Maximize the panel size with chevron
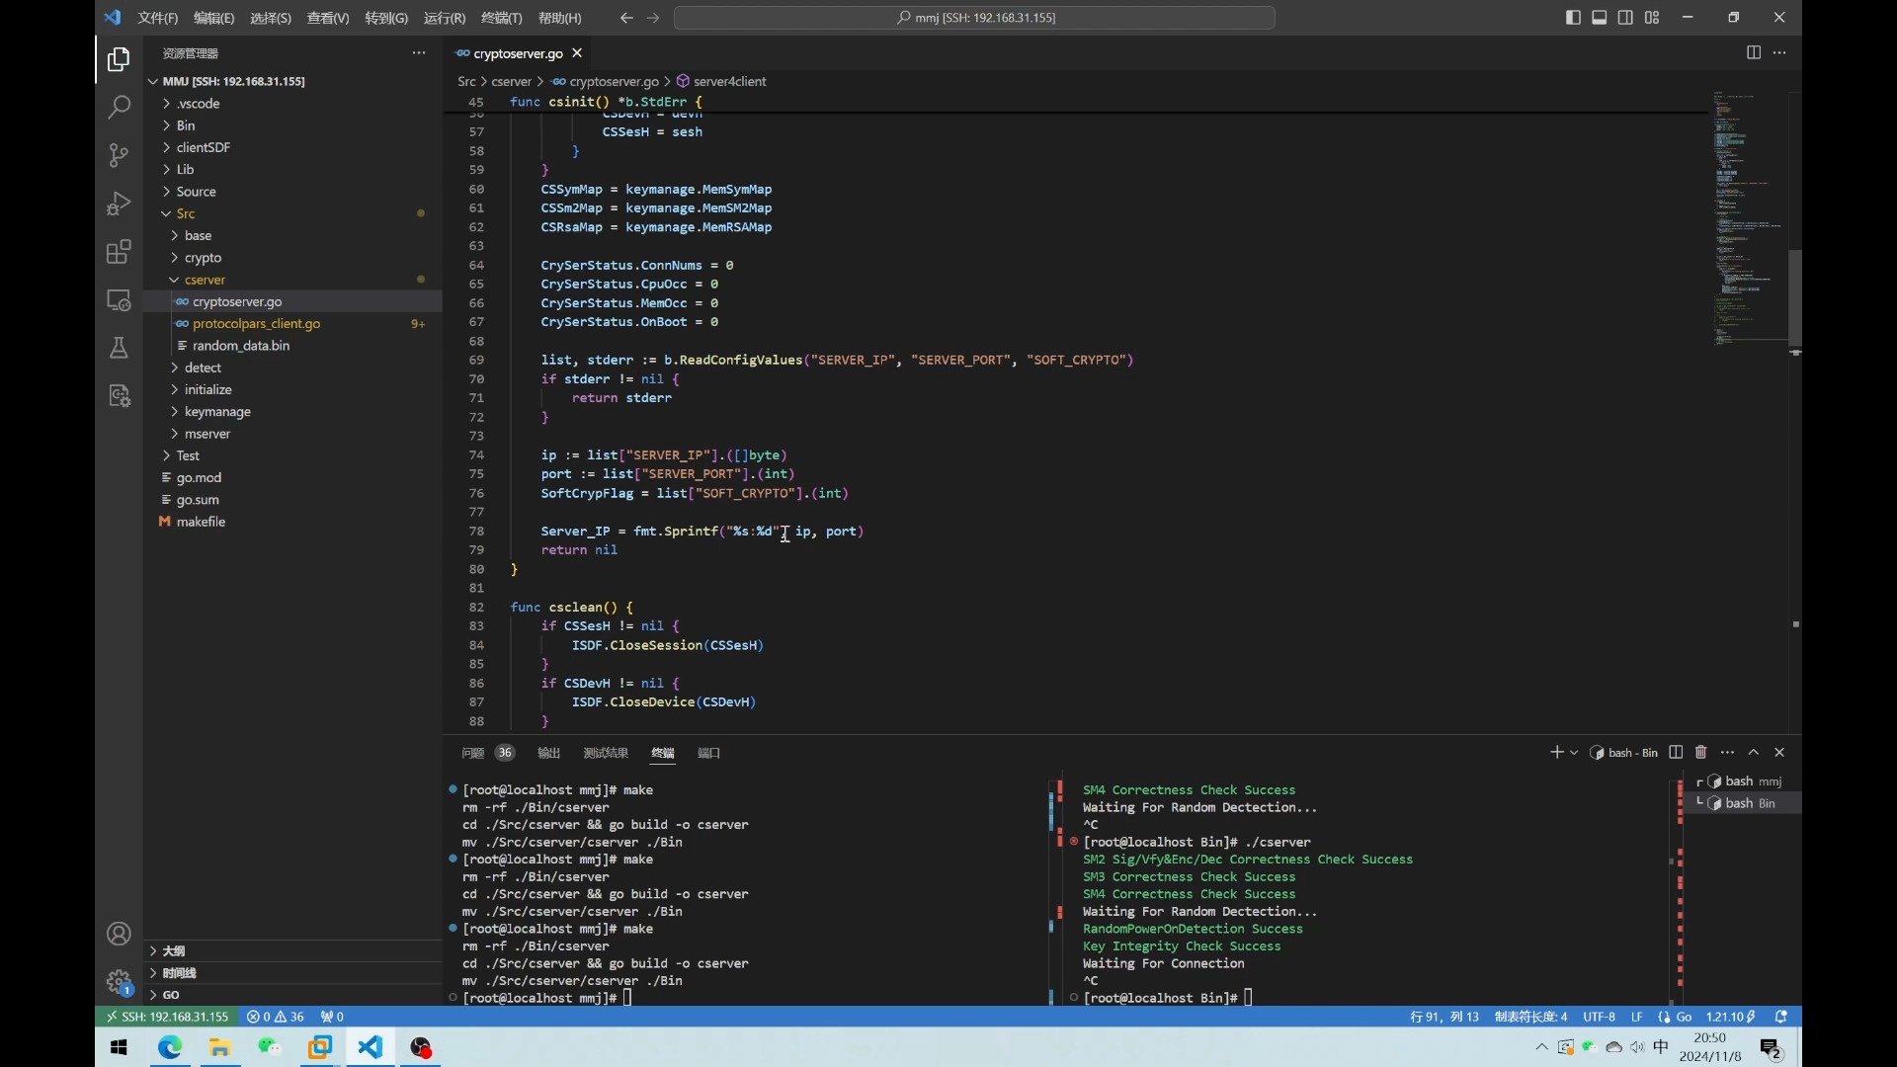 pyautogui.click(x=1754, y=753)
